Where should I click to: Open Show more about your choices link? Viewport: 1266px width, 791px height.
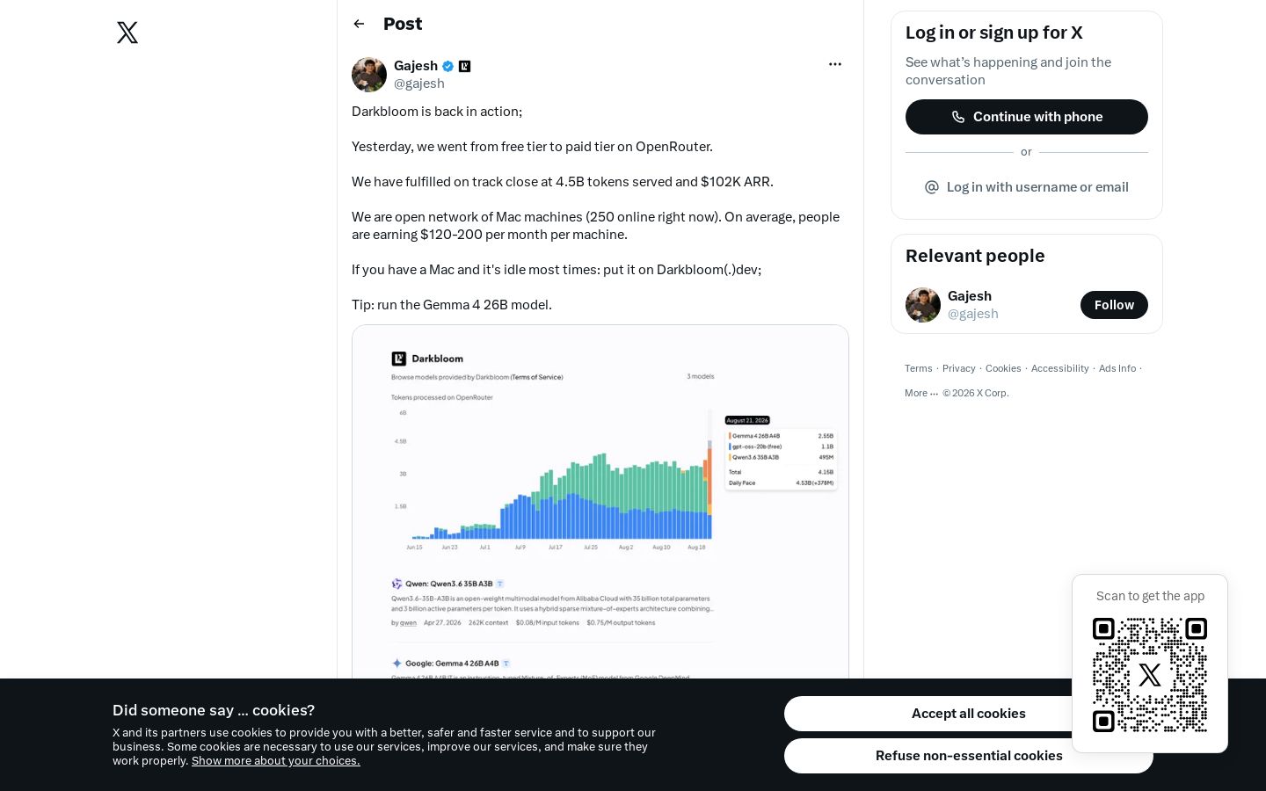[276, 761]
